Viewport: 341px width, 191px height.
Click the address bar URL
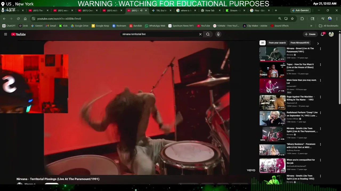59,19
